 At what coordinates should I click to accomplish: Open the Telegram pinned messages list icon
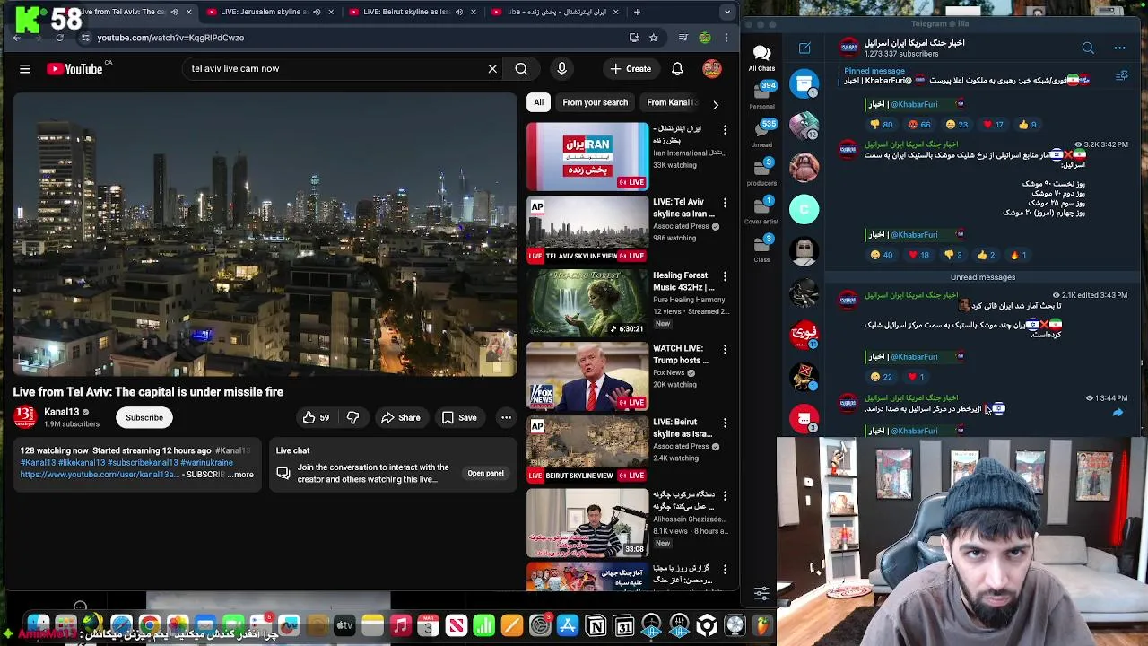pos(1121,76)
